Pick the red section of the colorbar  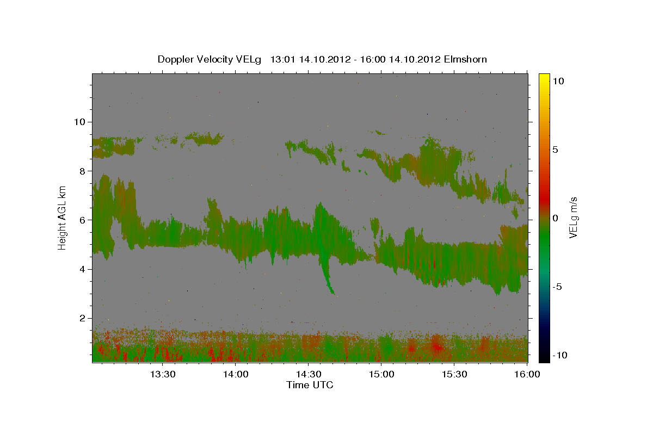click(544, 198)
